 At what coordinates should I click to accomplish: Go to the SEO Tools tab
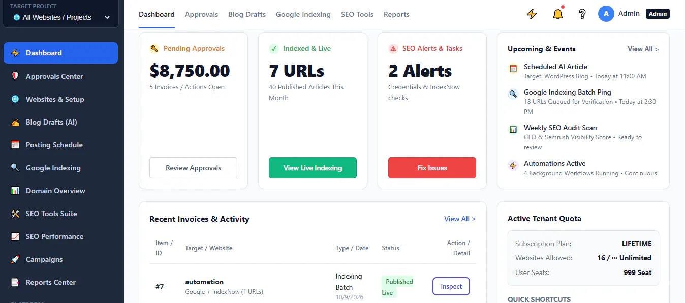[357, 14]
